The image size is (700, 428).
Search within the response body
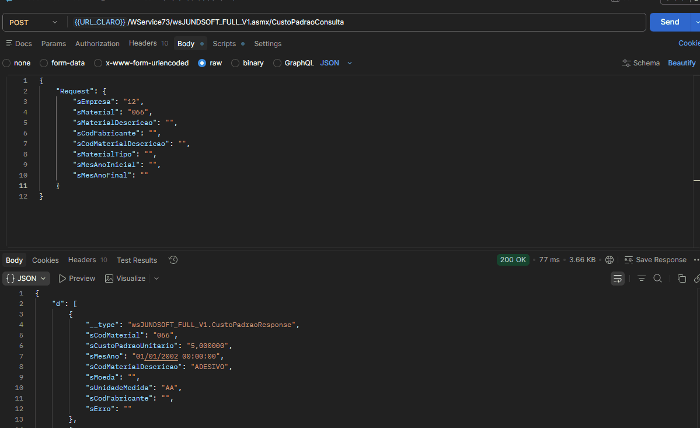point(657,279)
